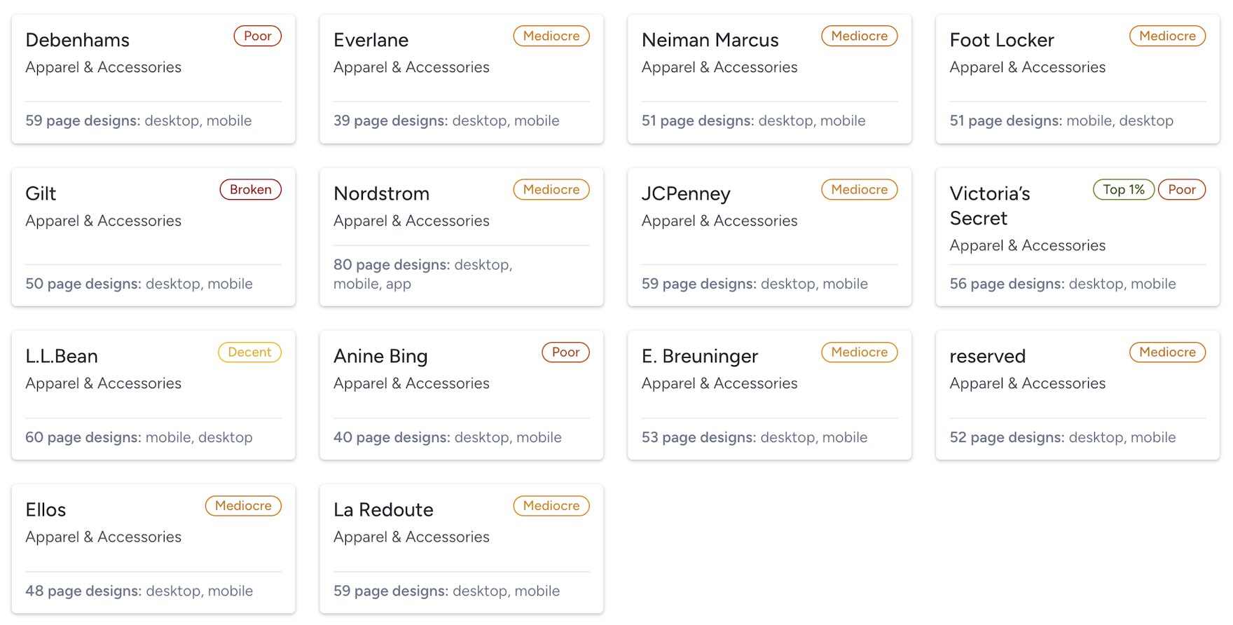Click the JCPenney heading
This screenshot has height=625, width=1233.
click(x=685, y=193)
